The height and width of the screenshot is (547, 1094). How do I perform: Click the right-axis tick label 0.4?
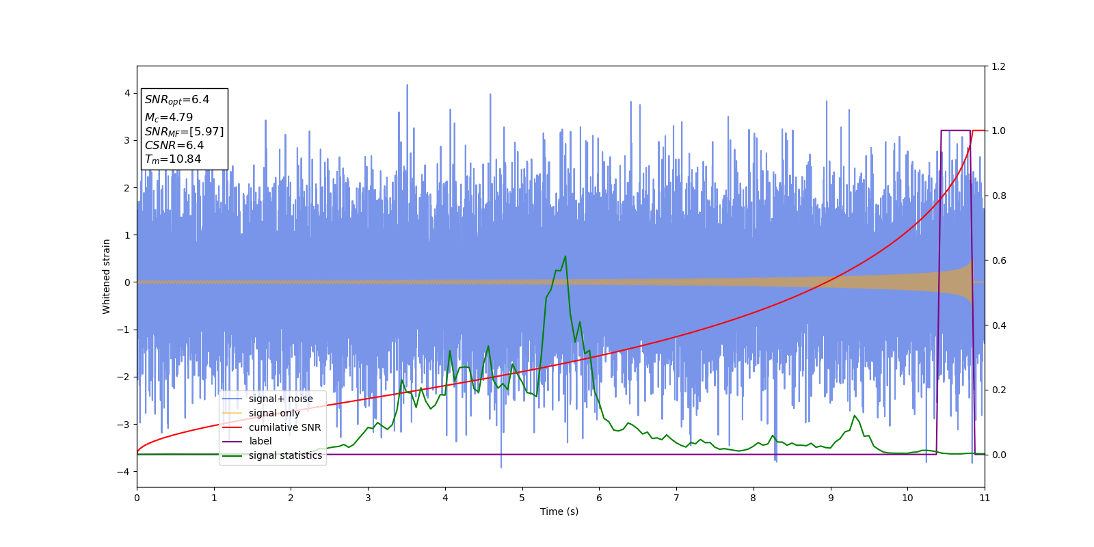click(998, 325)
